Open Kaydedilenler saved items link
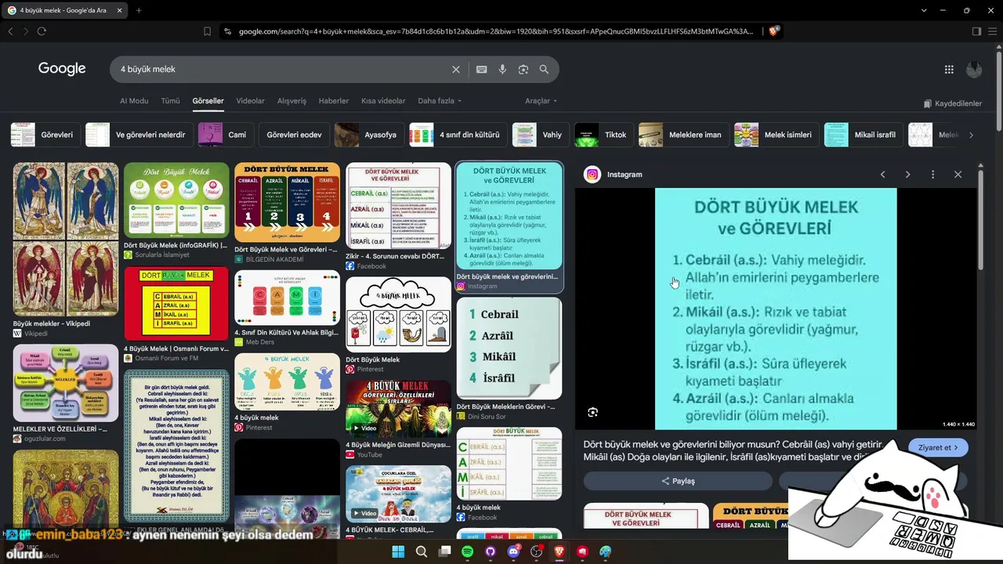This screenshot has width=1003, height=564. click(952, 103)
